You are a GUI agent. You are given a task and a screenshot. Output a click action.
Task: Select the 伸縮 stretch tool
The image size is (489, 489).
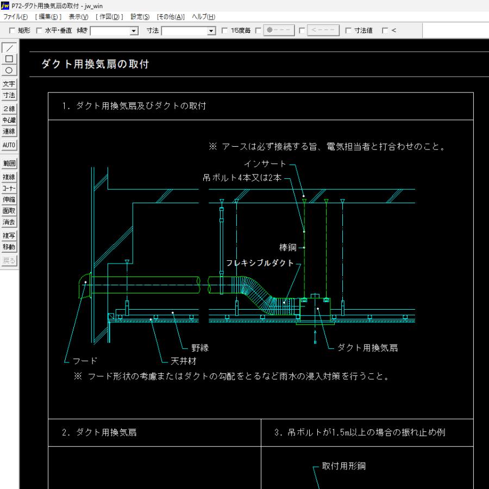(x=9, y=199)
